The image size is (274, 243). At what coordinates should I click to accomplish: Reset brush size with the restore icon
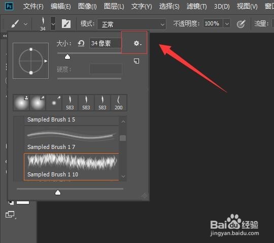[x=81, y=43]
